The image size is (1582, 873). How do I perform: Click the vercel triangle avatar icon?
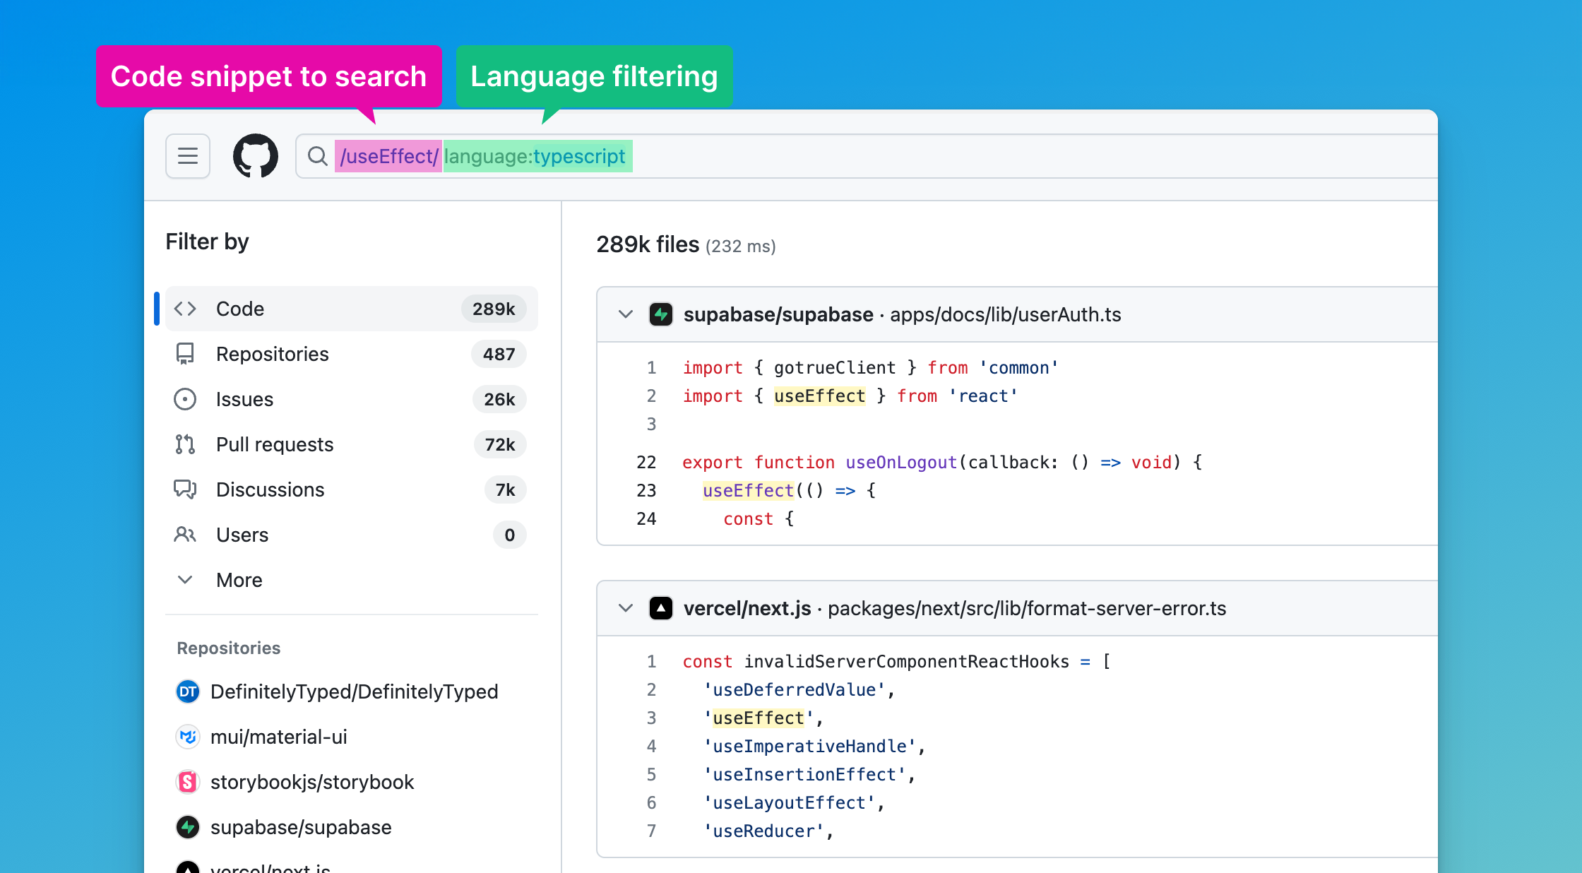pos(661,608)
